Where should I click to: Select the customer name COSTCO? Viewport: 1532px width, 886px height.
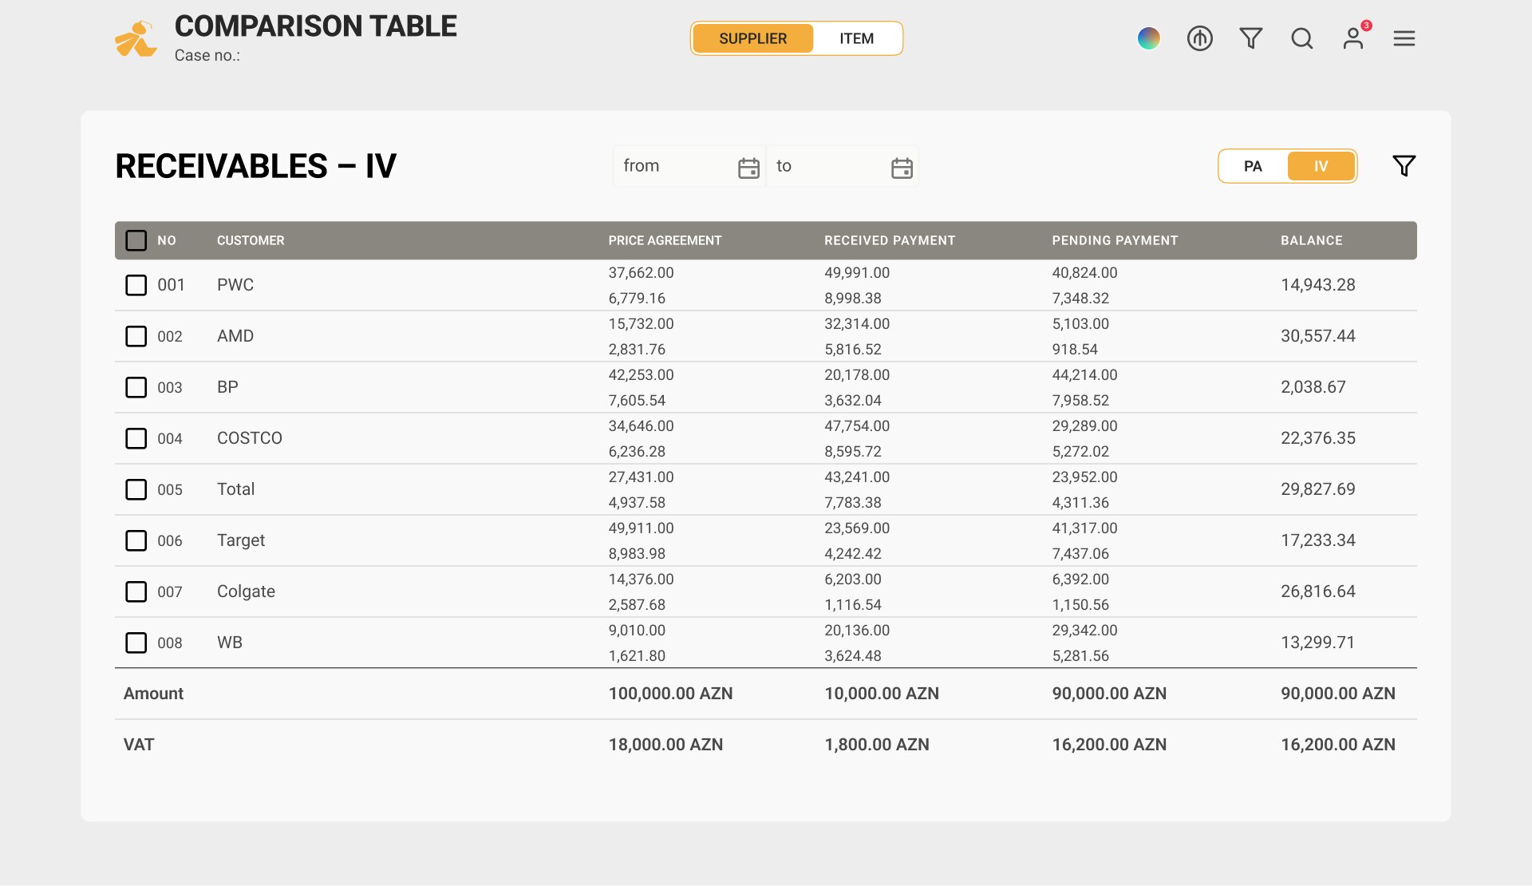pyautogui.click(x=250, y=438)
